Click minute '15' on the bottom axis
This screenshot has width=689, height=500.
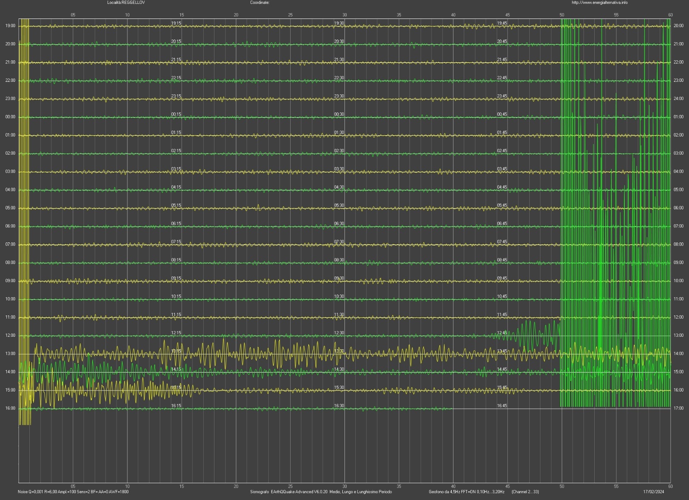182,486
